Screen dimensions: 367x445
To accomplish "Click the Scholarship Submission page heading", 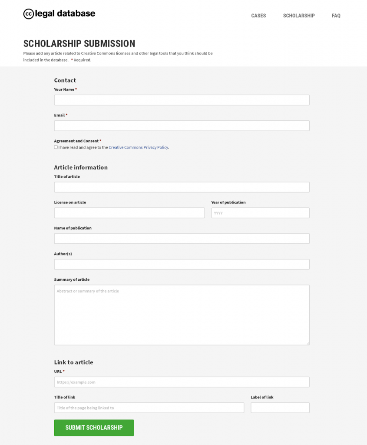I will click(79, 43).
